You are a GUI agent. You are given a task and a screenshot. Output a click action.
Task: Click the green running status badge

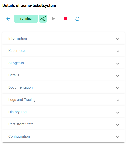tap(26, 19)
